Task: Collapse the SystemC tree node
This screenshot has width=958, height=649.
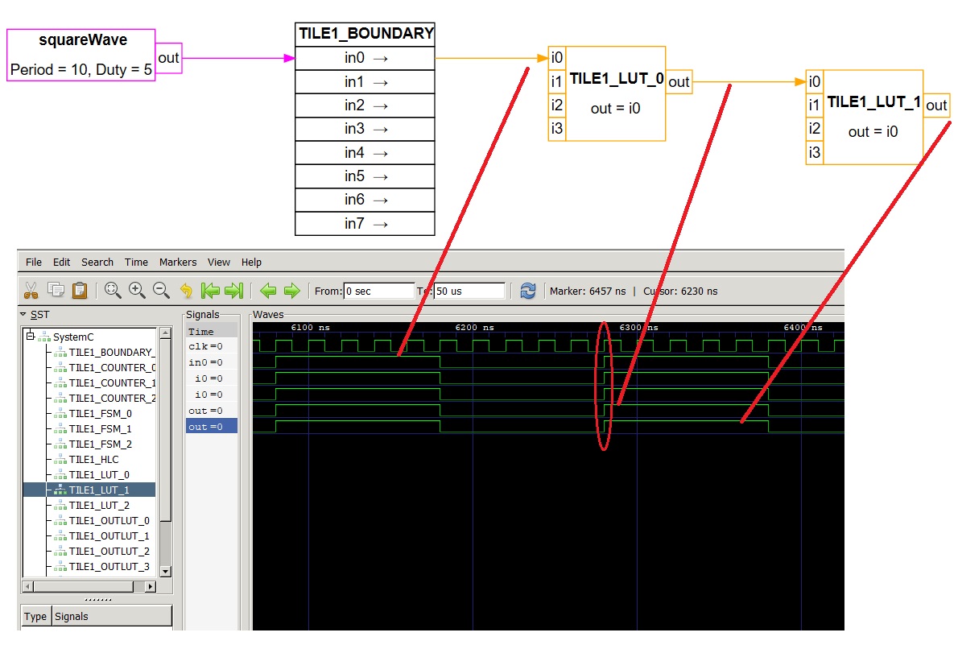Action: (x=30, y=336)
